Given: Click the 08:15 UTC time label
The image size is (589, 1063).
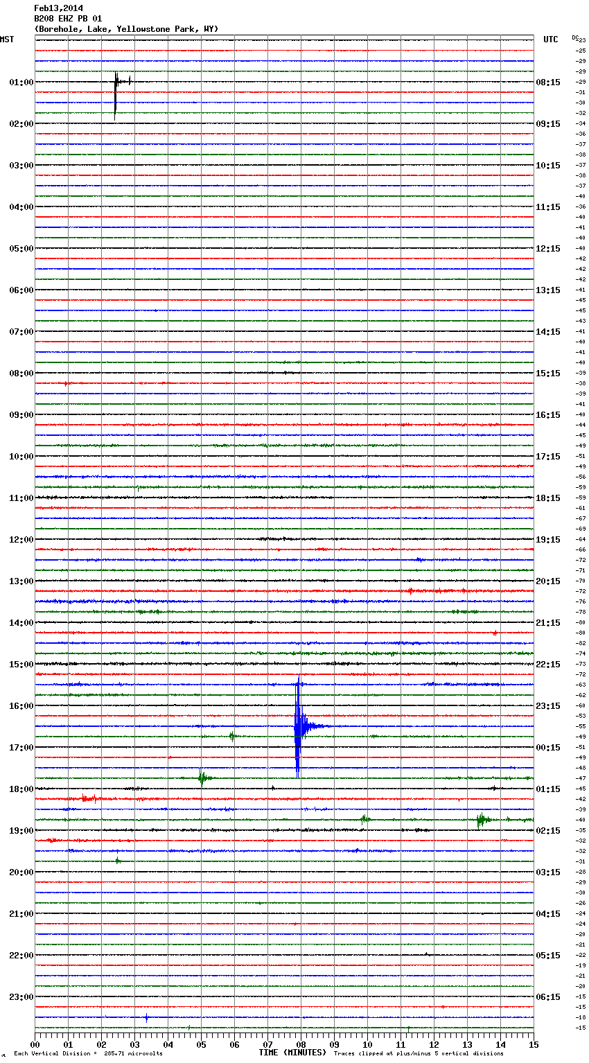Looking at the screenshot, I should tap(548, 82).
